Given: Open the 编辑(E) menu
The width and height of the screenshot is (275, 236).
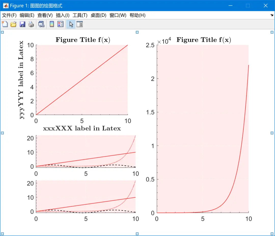Looking at the screenshot, I should (27, 15).
